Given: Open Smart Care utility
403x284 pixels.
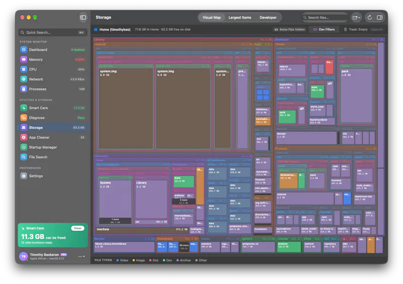Looking at the screenshot, I should [53, 108].
